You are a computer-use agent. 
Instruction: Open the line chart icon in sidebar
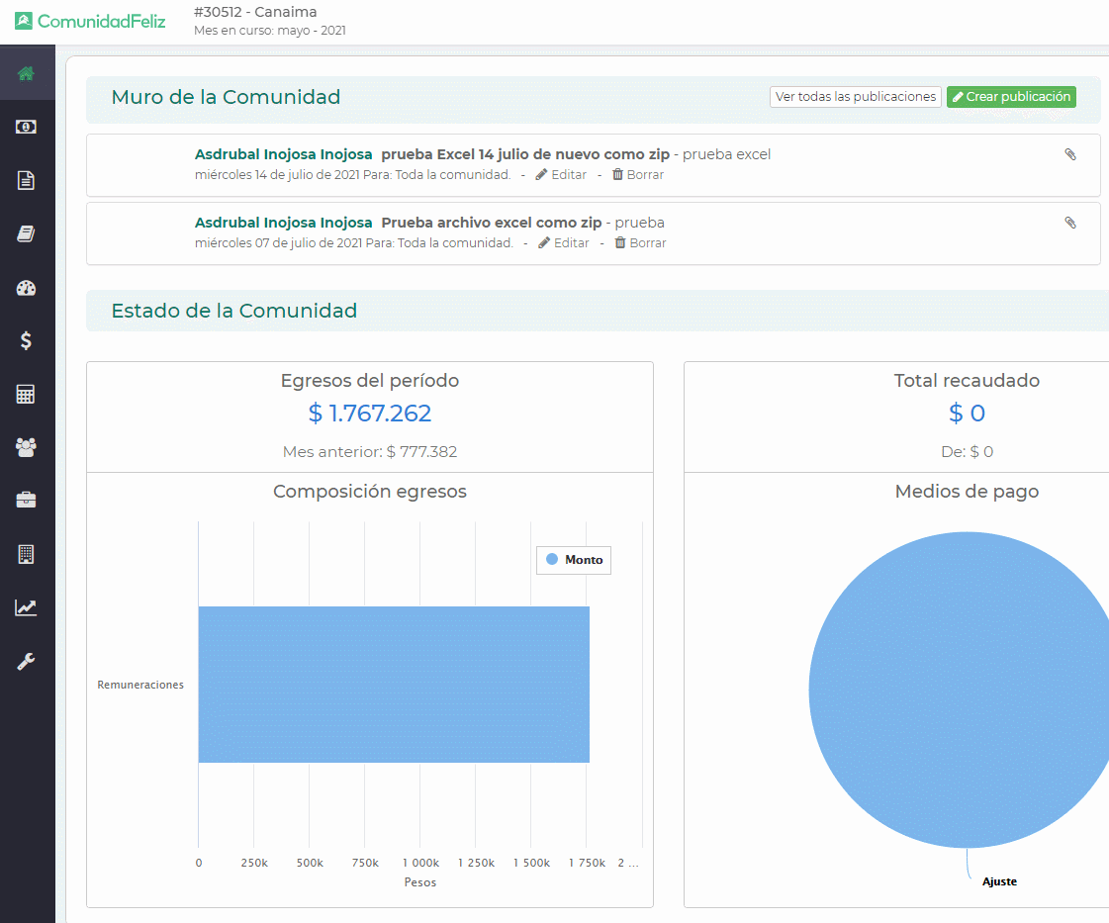tap(26, 607)
